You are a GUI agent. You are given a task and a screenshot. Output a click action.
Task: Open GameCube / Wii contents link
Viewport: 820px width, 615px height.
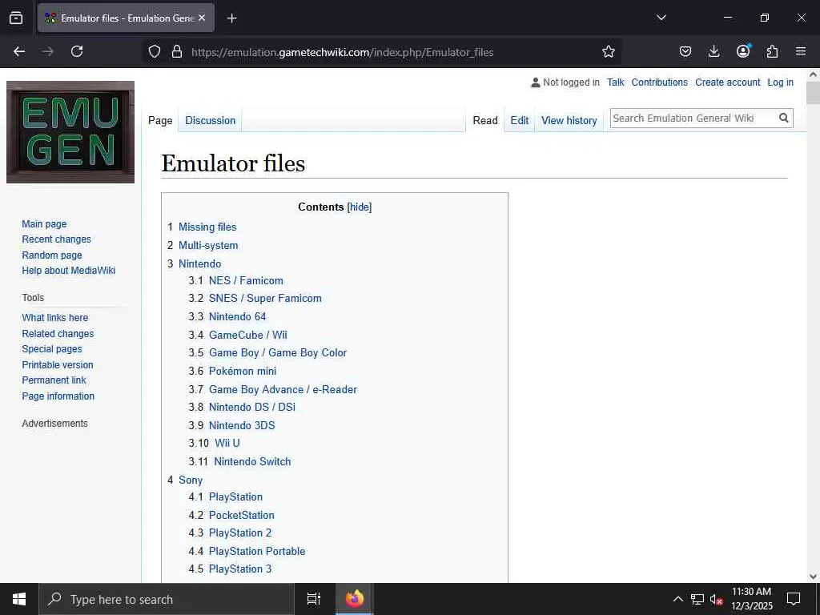(x=248, y=335)
